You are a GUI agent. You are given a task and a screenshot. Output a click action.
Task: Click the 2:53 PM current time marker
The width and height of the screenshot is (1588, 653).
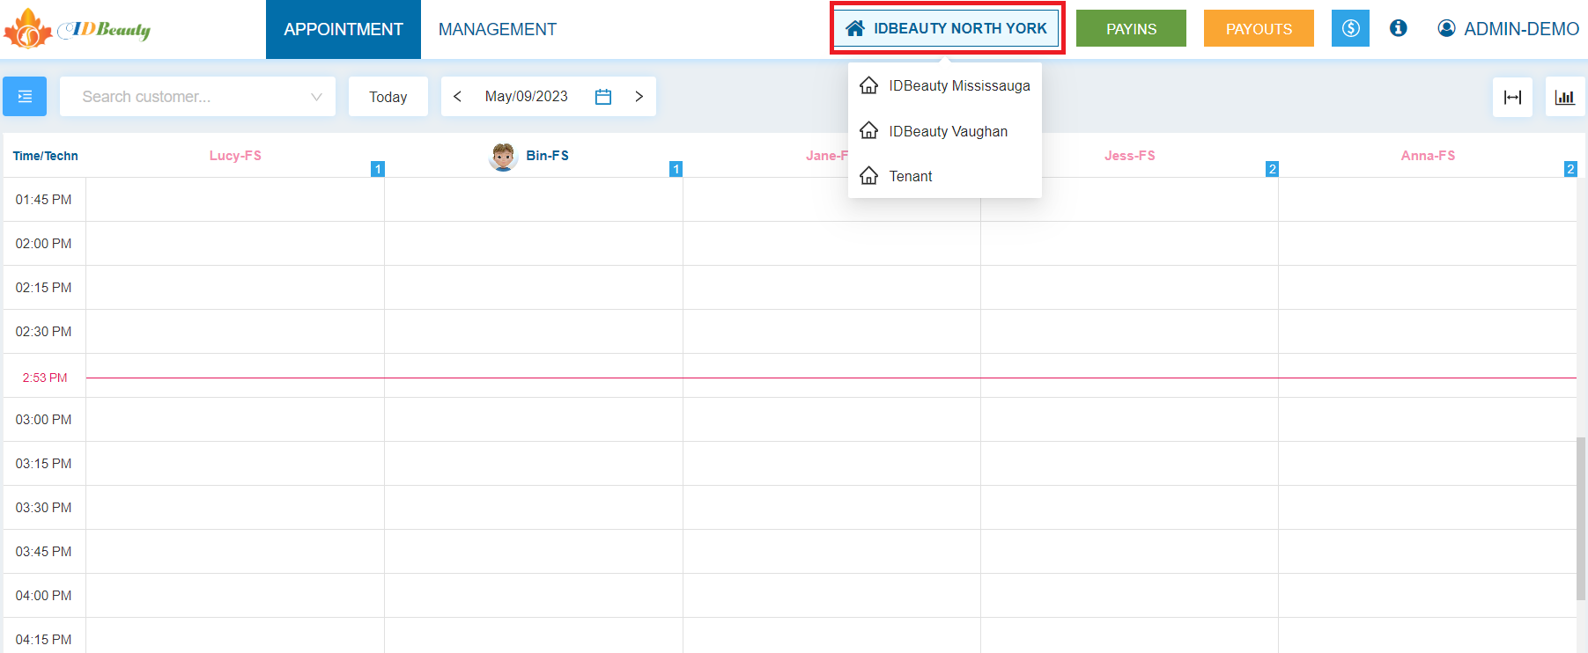45,378
